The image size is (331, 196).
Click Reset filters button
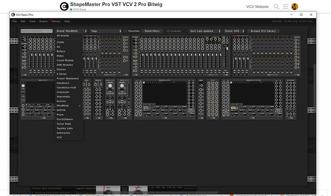point(152,31)
